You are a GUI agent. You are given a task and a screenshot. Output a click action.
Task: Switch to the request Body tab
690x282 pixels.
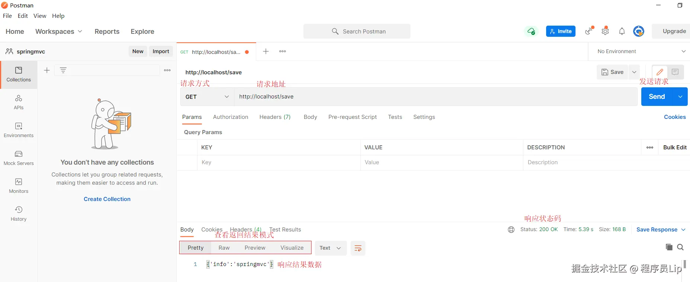[310, 117]
